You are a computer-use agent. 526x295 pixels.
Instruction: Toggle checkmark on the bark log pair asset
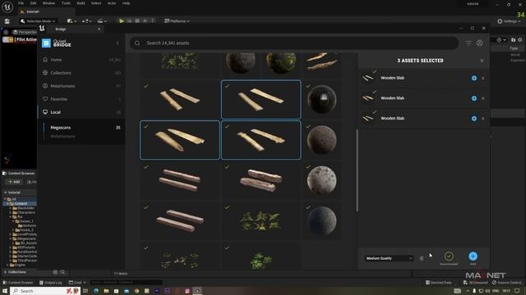click(146, 167)
